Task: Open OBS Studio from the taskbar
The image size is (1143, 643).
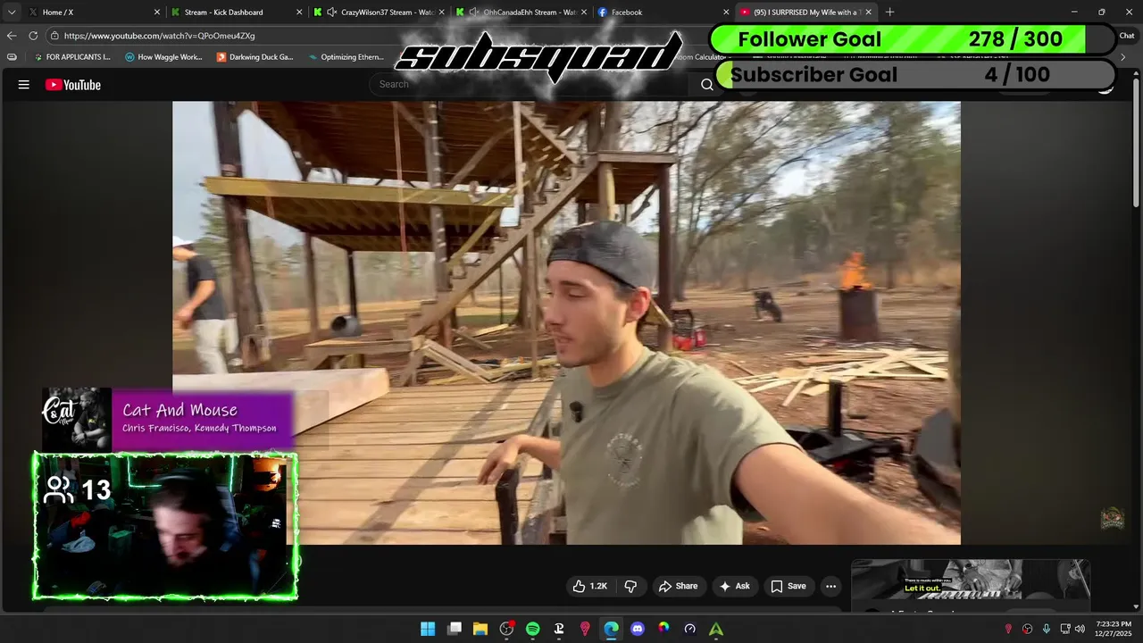Action: tap(506, 629)
